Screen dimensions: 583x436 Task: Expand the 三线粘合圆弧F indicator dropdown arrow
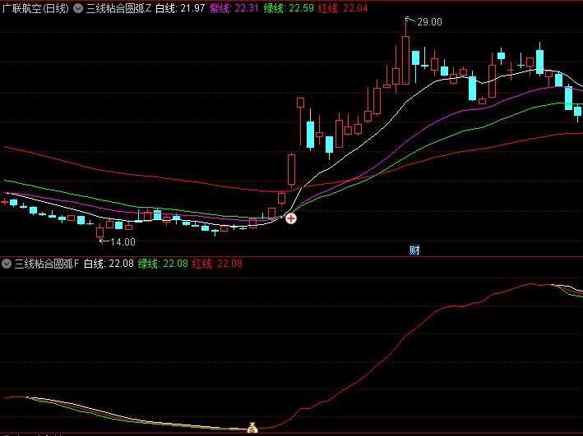(7, 264)
